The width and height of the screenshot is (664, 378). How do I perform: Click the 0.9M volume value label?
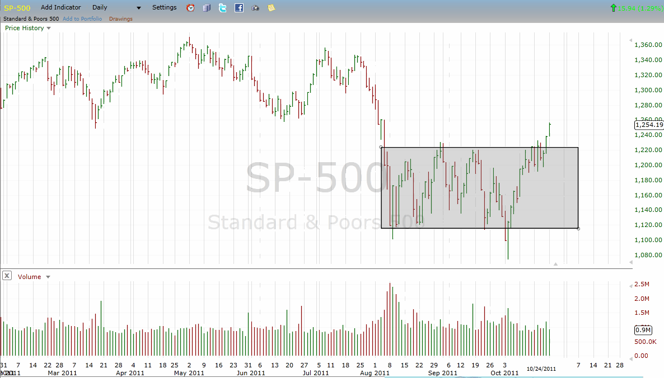[x=643, y=330]
